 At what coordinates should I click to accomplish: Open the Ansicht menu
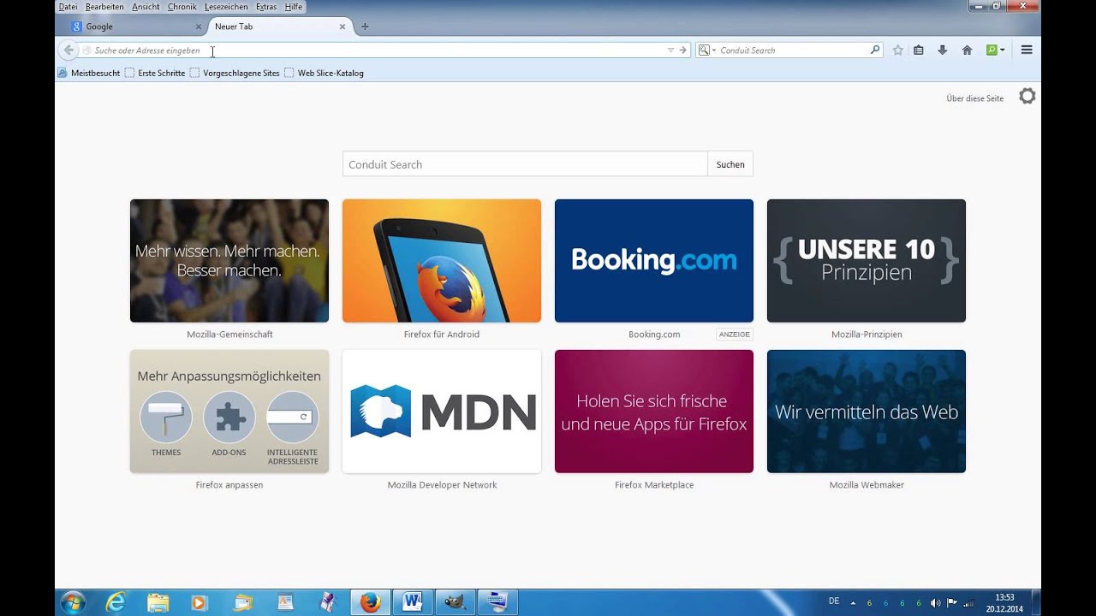coord(146,6)
